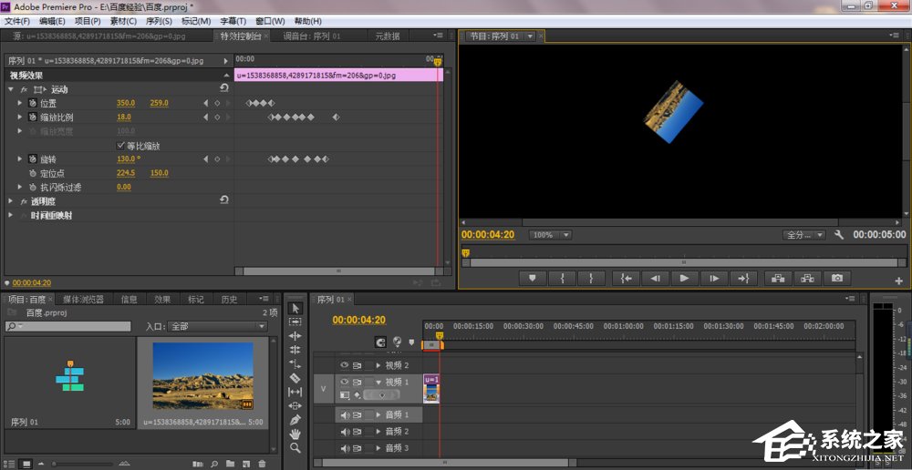Viewport: 912px width, 470px height.
Task: Hide the 视频 1 track output
Action: click(345, 382)
